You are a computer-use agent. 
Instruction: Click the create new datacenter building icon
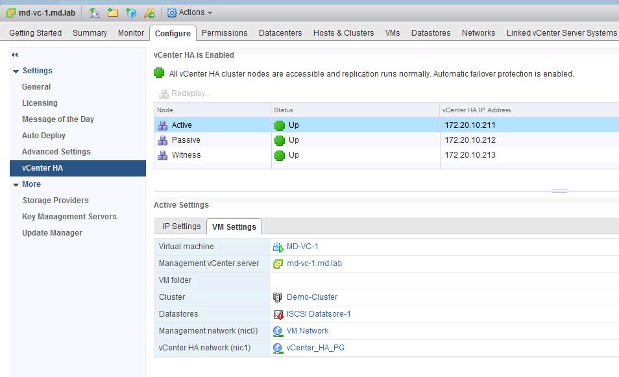coord(94,12)
